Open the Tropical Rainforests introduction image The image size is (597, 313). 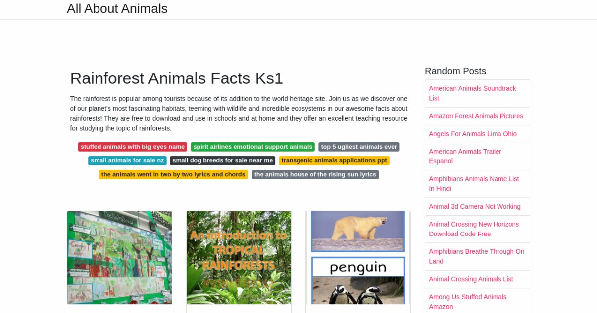pos(239,257)
